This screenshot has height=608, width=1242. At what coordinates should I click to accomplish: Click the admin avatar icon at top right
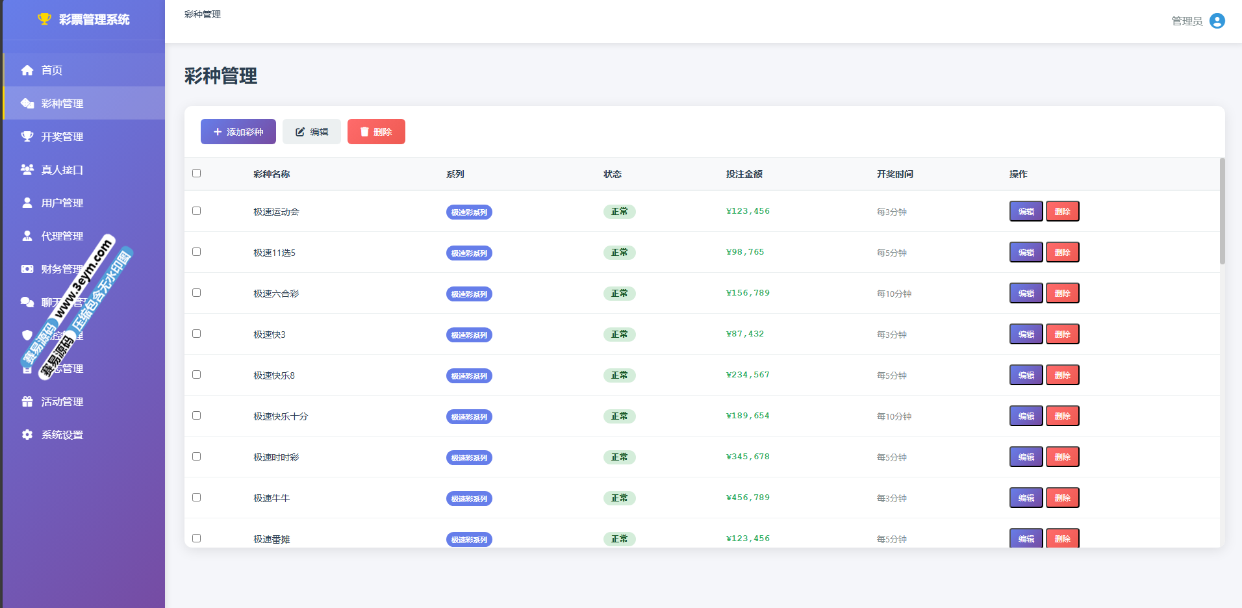(x=1217, y=21)
